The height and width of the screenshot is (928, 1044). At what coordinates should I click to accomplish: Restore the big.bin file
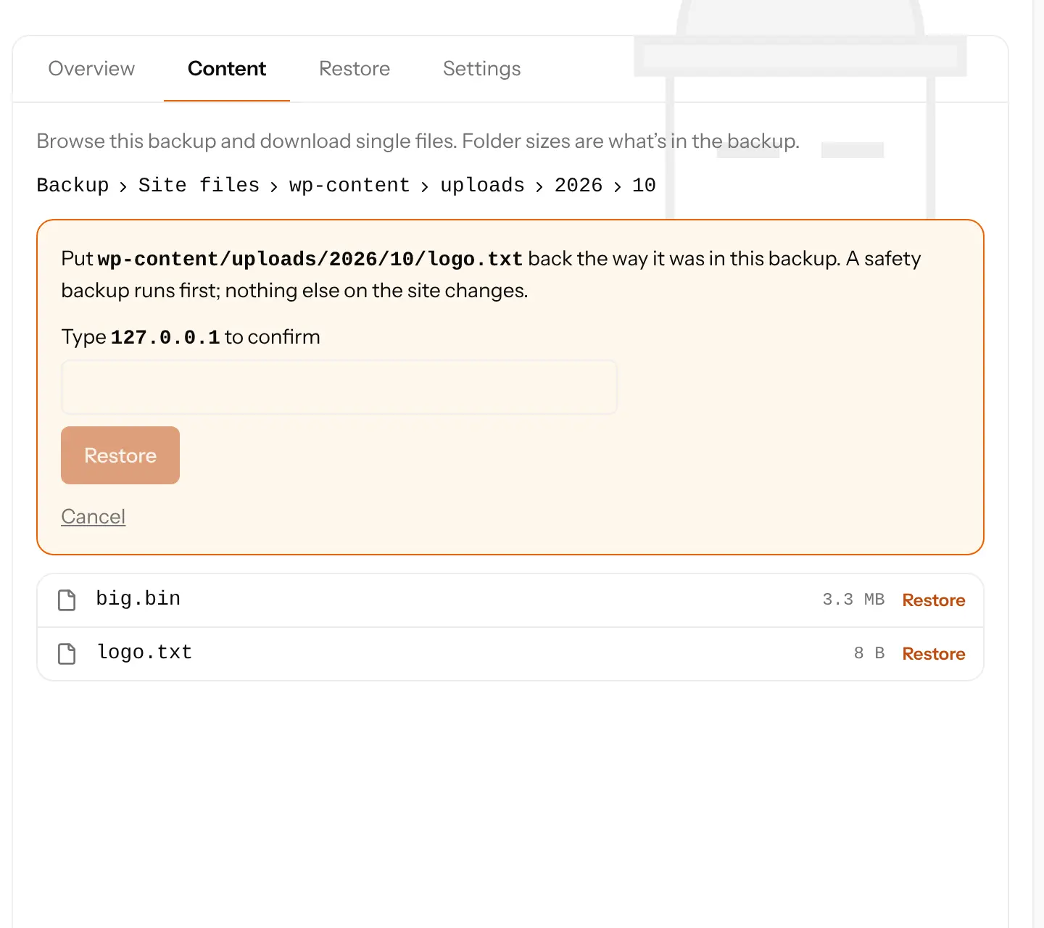point(934,600)
